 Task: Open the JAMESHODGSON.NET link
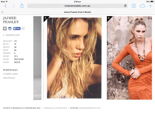point(90,108)
